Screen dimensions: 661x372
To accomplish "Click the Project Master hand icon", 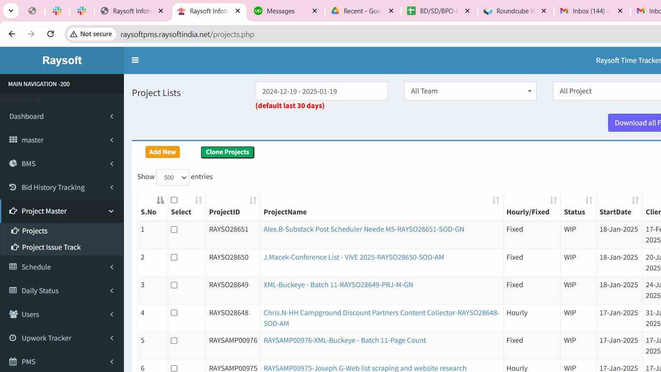I will (13, 211).
